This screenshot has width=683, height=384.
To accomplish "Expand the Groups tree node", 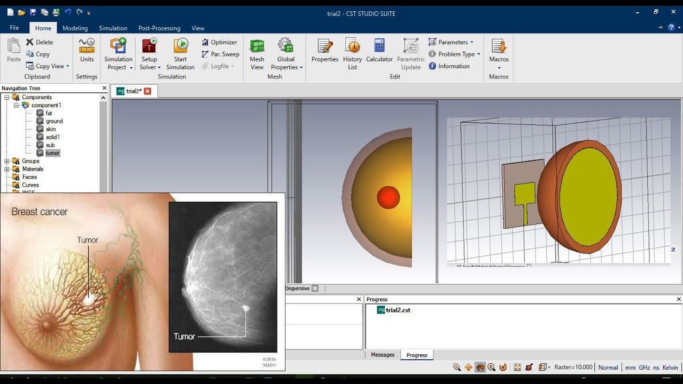I will (7, 161).
